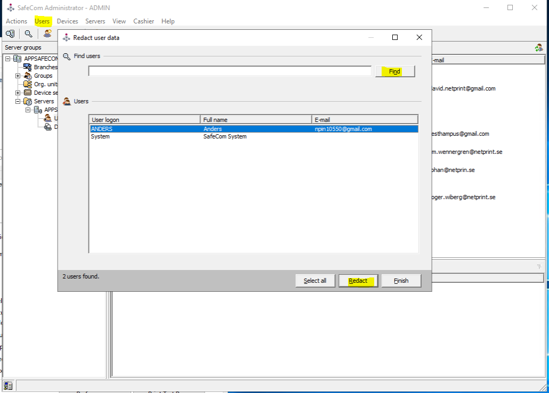The height and width of the screenshot is (393, 549).
Task: Click the printer devices icon under APPS server
Action: point(47,127)
